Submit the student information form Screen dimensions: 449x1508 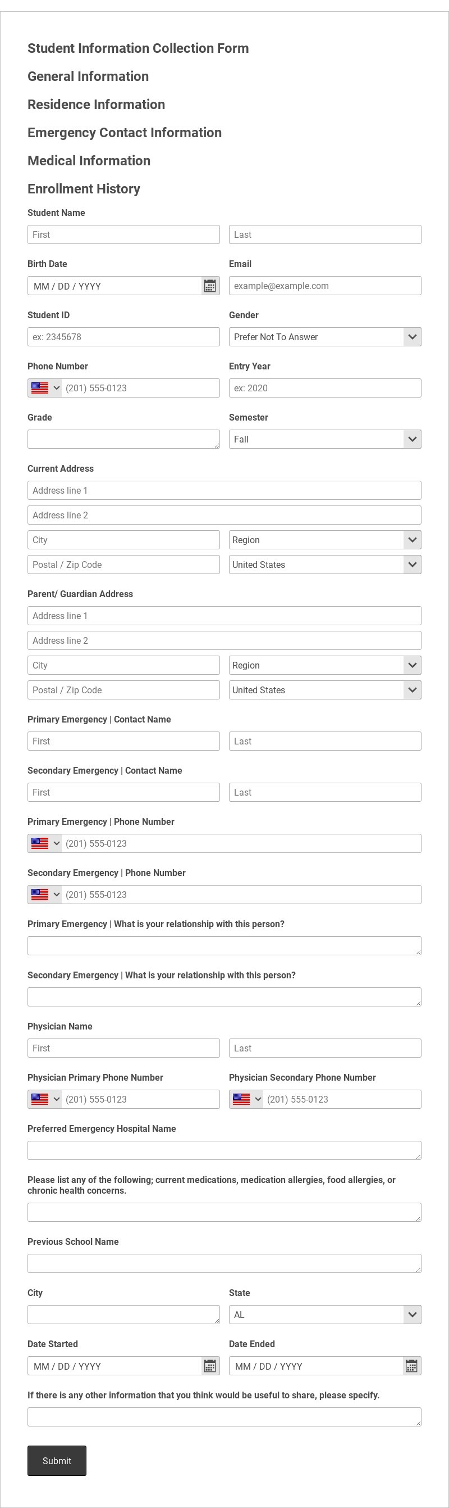(57, 1461)
